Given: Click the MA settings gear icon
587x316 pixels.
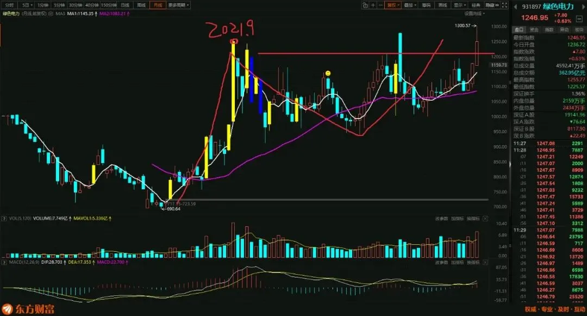Looking at the screenshot, I should [x=51, y=14].
